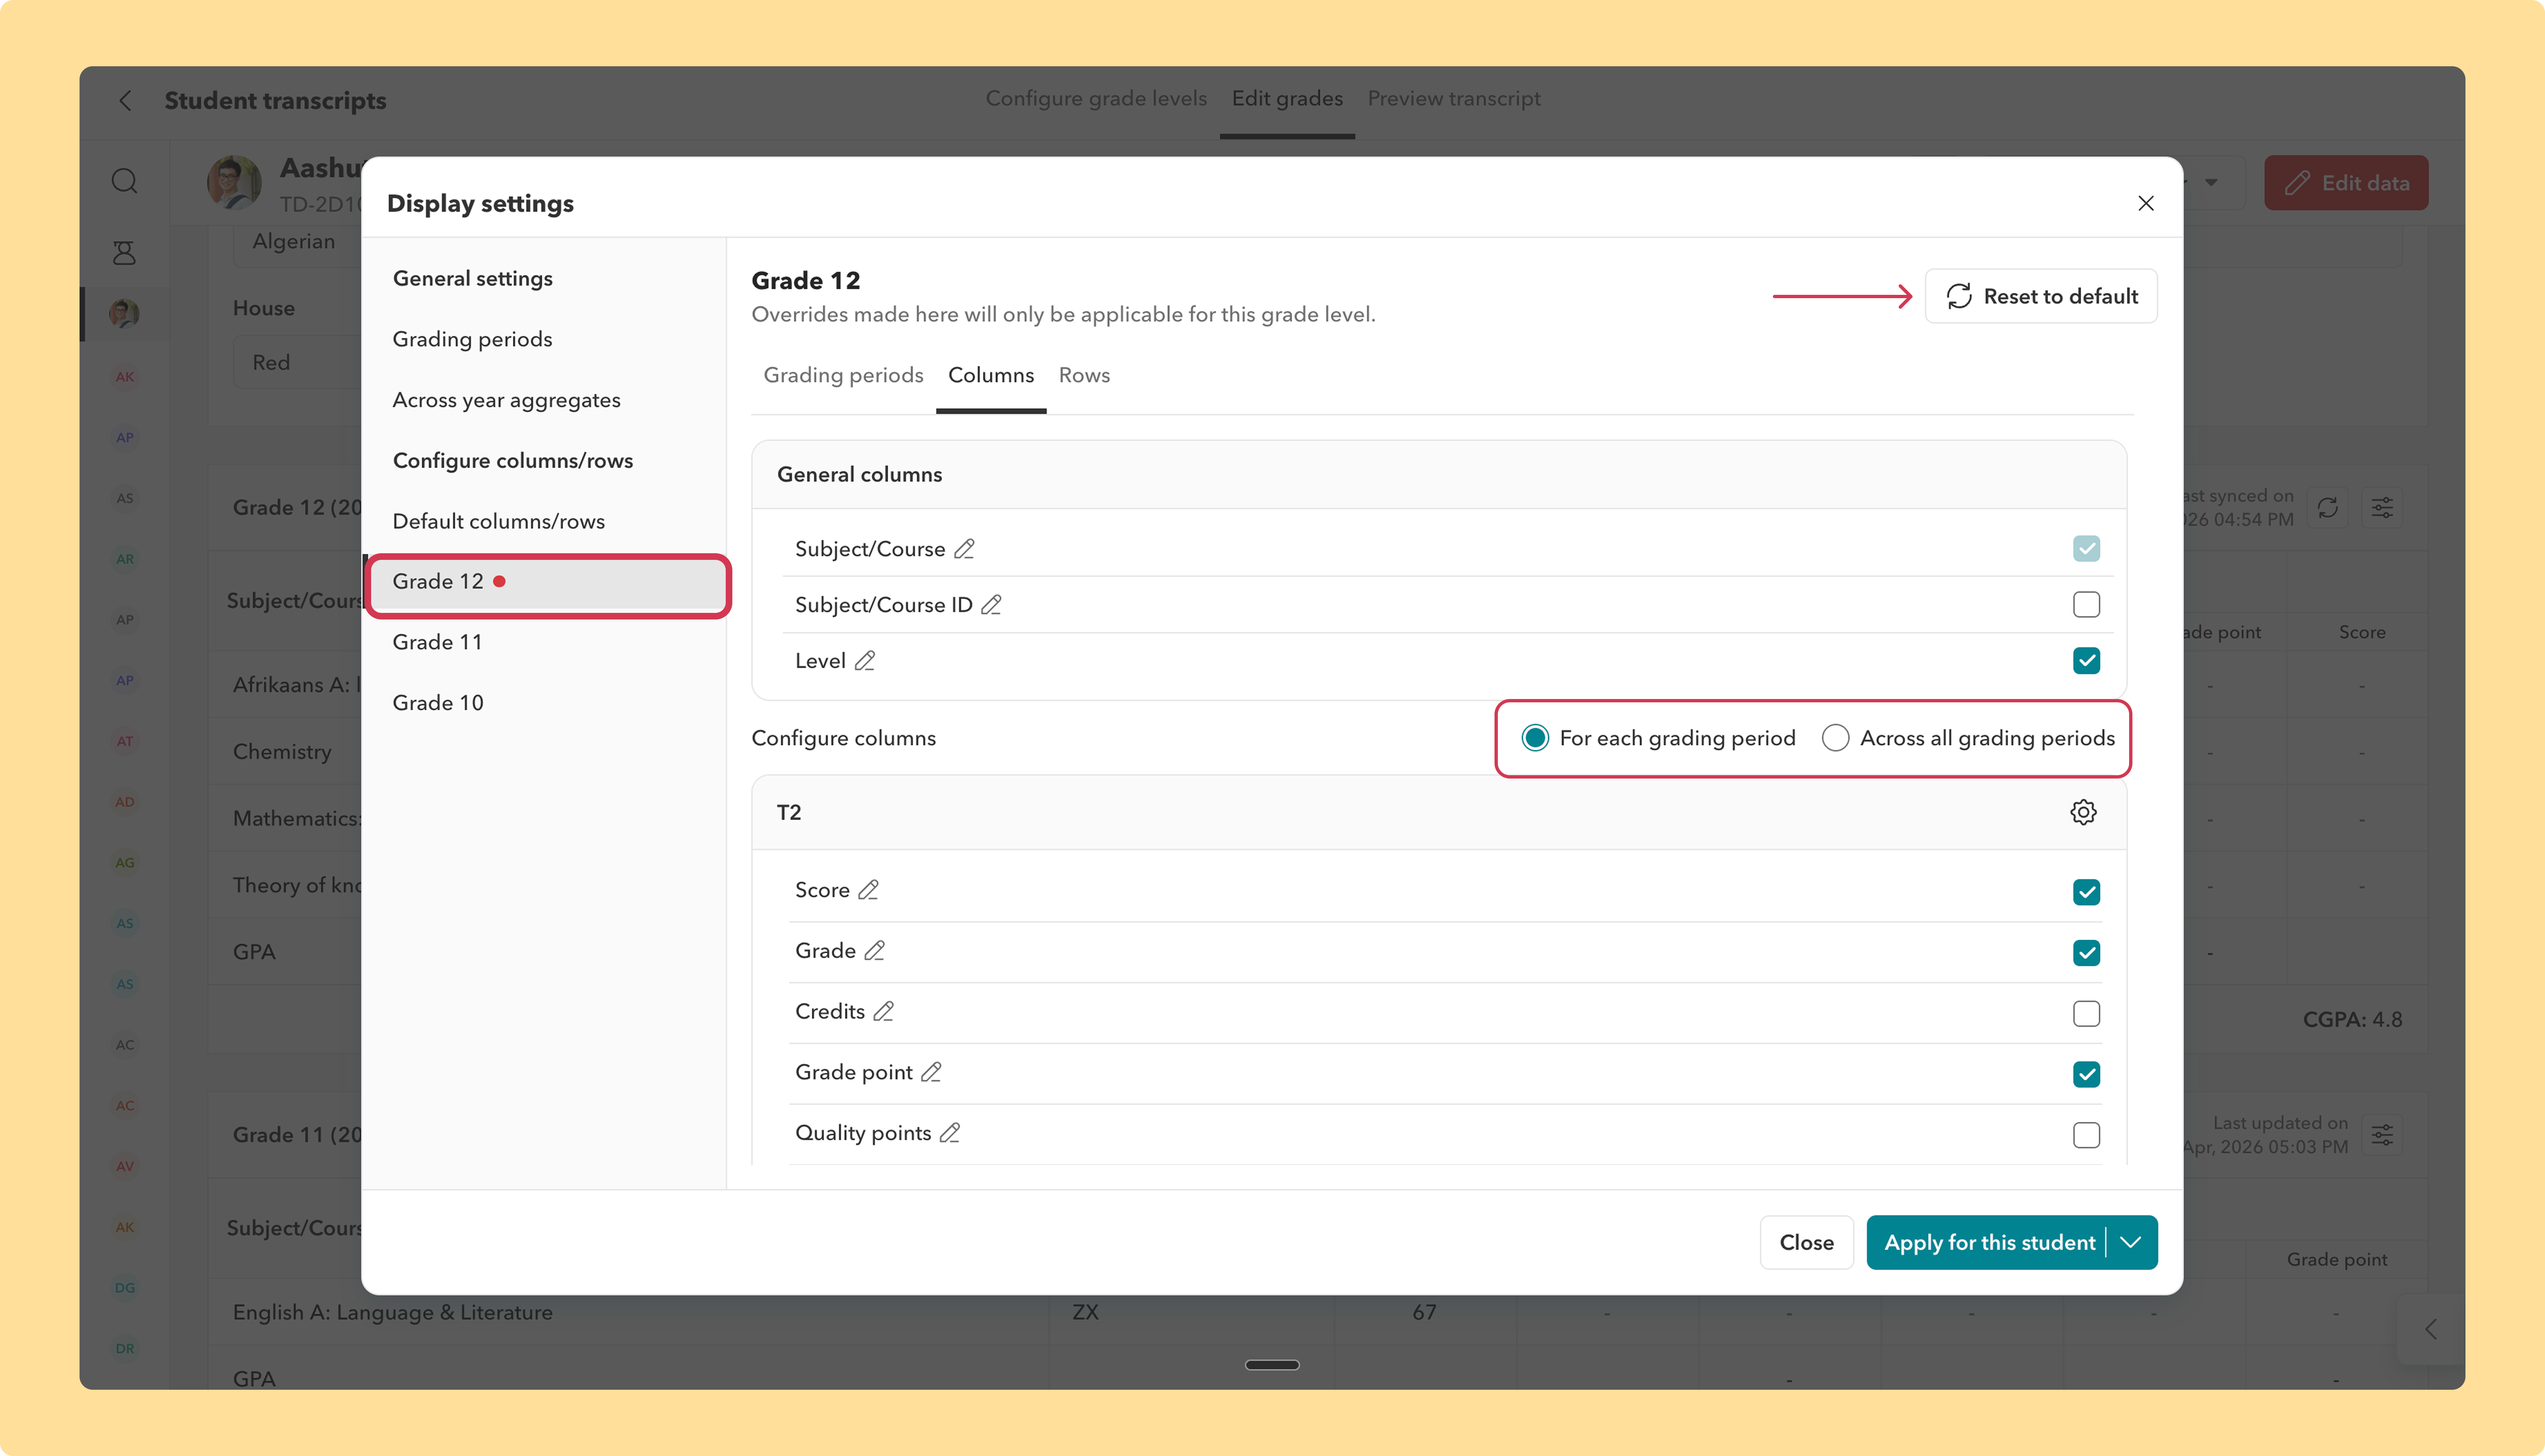Edit the Credits column label

pos(884,1012)
